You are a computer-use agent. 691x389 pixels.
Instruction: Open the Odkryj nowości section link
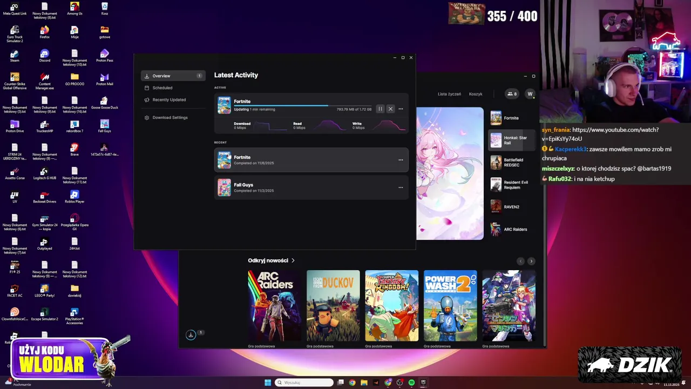point(271,260)
